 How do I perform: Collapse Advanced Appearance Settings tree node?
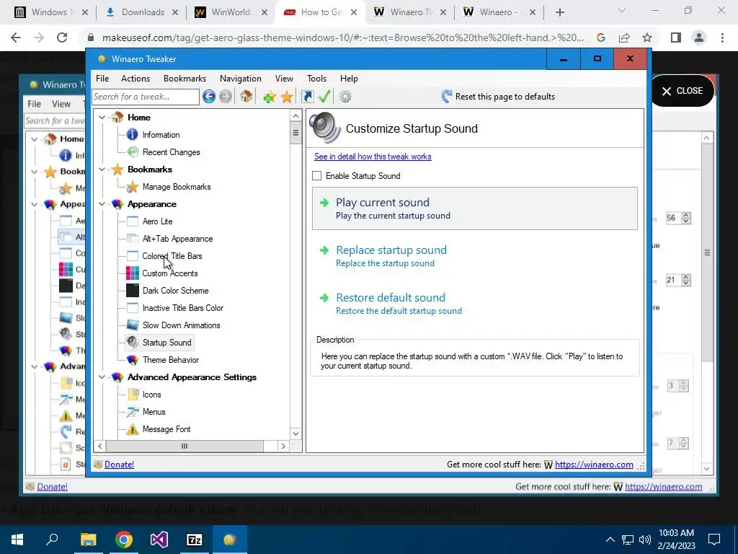pos(102,377)
